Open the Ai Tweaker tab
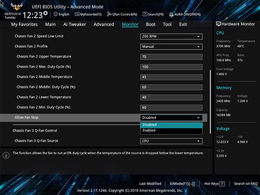 [x=75, y=25]
